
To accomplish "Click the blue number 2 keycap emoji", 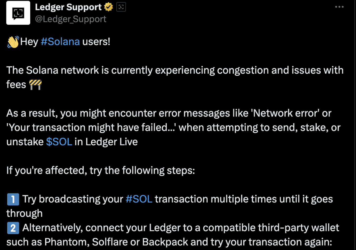I will click(x=13, y=228).
